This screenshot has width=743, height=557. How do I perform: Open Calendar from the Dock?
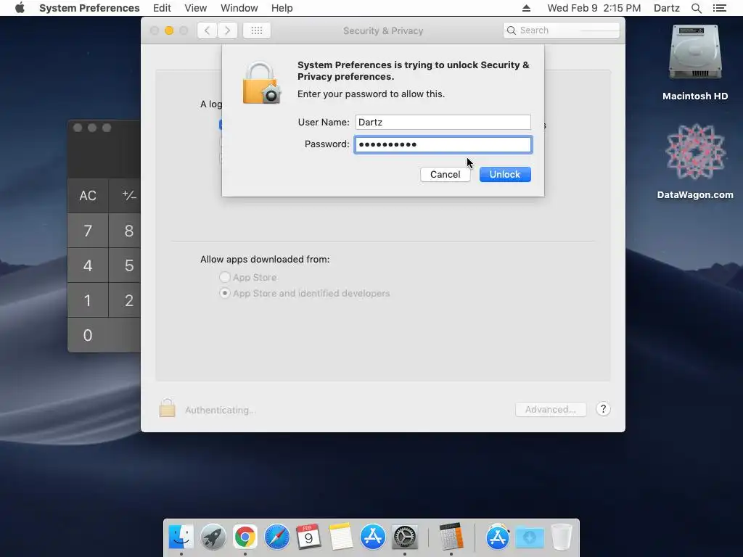tap(308, 537)
